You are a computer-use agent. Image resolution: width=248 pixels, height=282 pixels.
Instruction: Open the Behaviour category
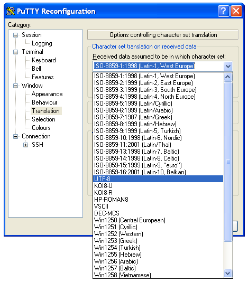pyautogui.click(x=44, y=102)
